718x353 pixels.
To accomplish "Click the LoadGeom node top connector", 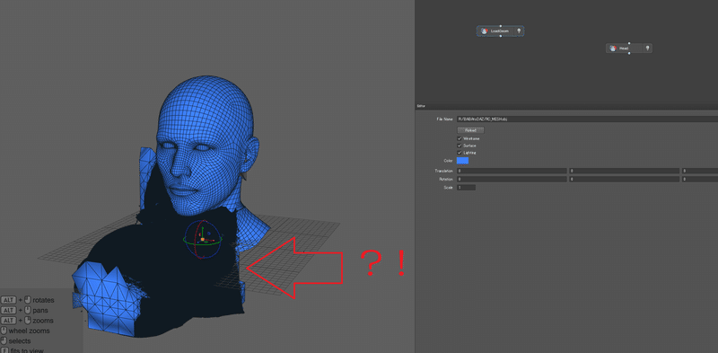I will [501, 26].
